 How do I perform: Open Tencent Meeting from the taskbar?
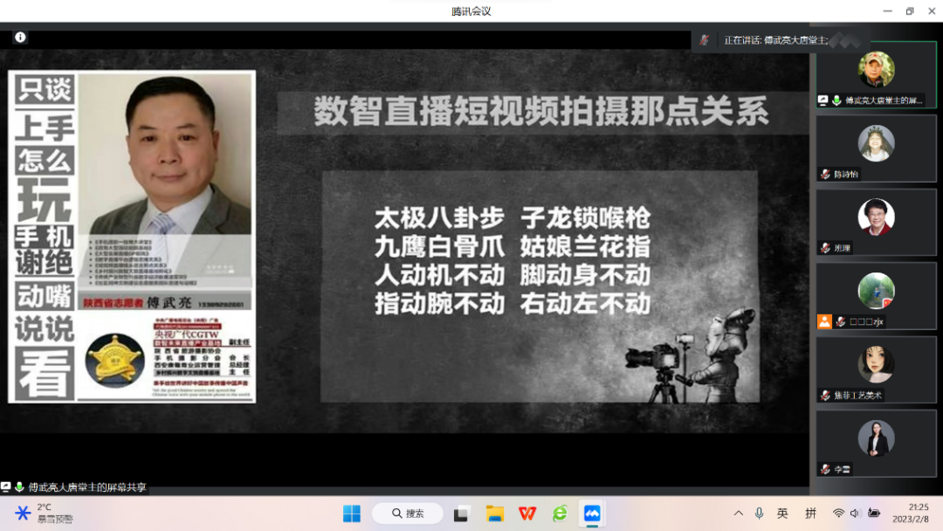(x=593, y=514)
